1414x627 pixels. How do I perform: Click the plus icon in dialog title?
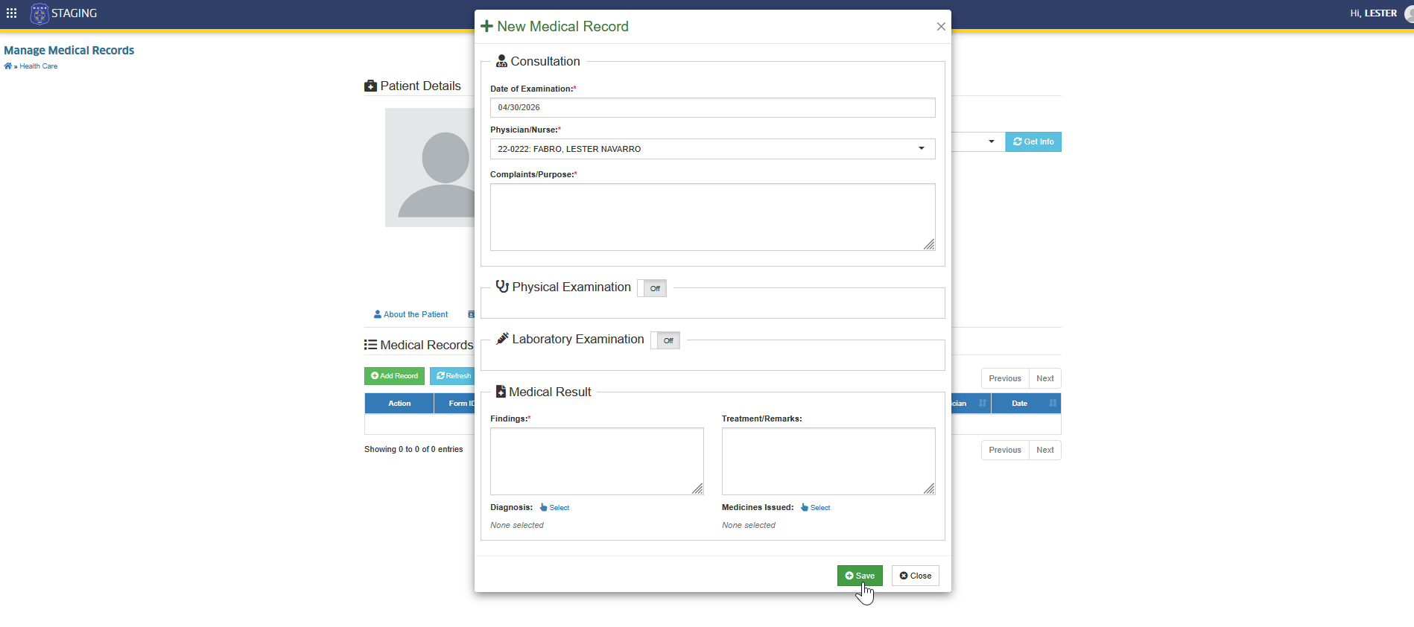click(486, 26)
